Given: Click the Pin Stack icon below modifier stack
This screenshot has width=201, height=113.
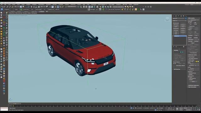Looking at the screenshot, I should tap(174, 47).
